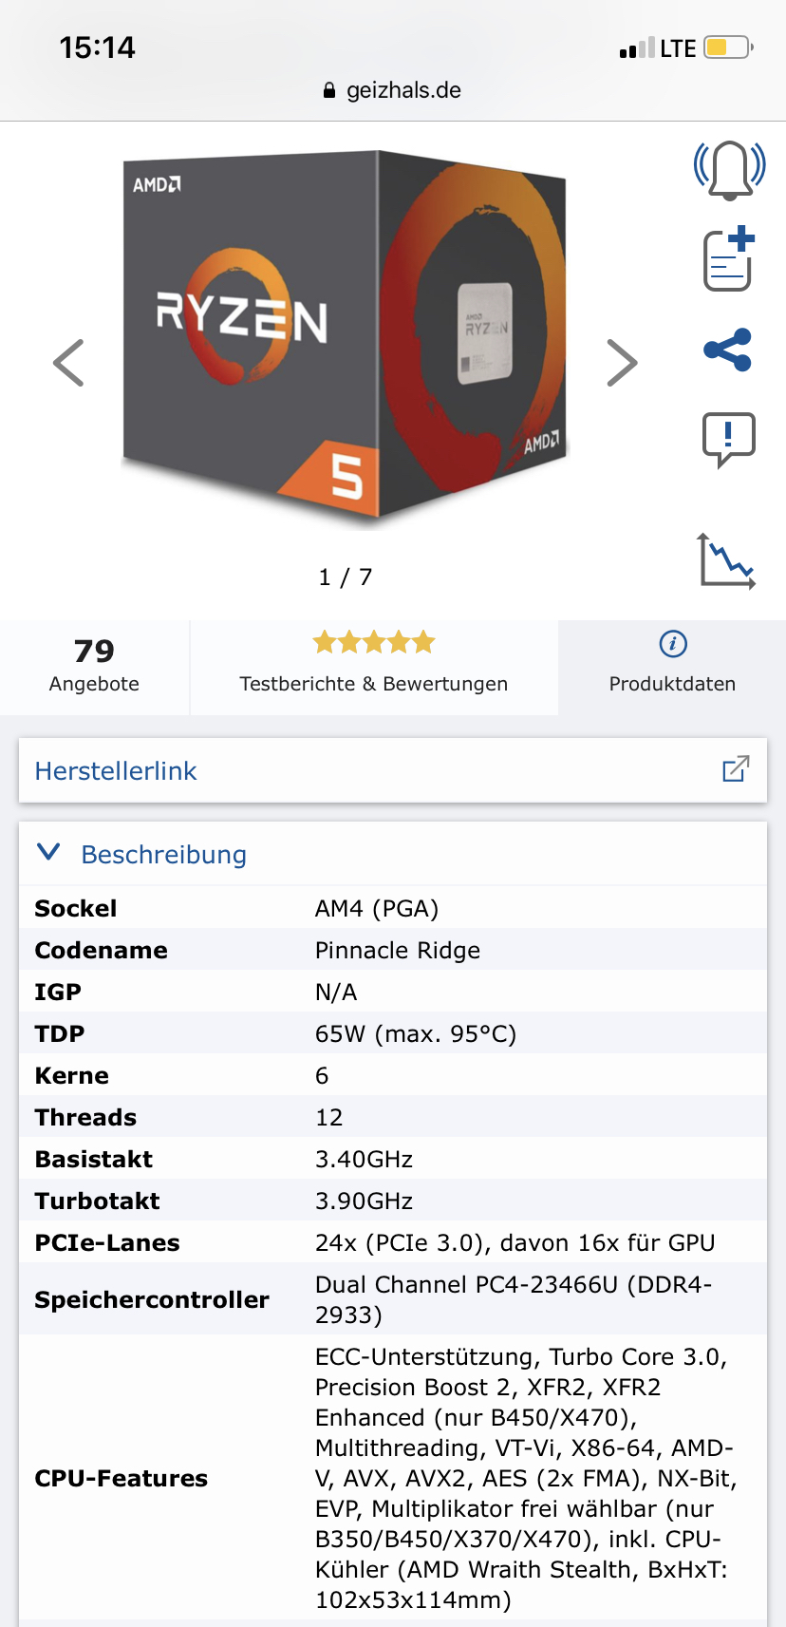Open the Herstellerlink link
This screenshot has height=1627, width=786.
(x=116, y=770)
